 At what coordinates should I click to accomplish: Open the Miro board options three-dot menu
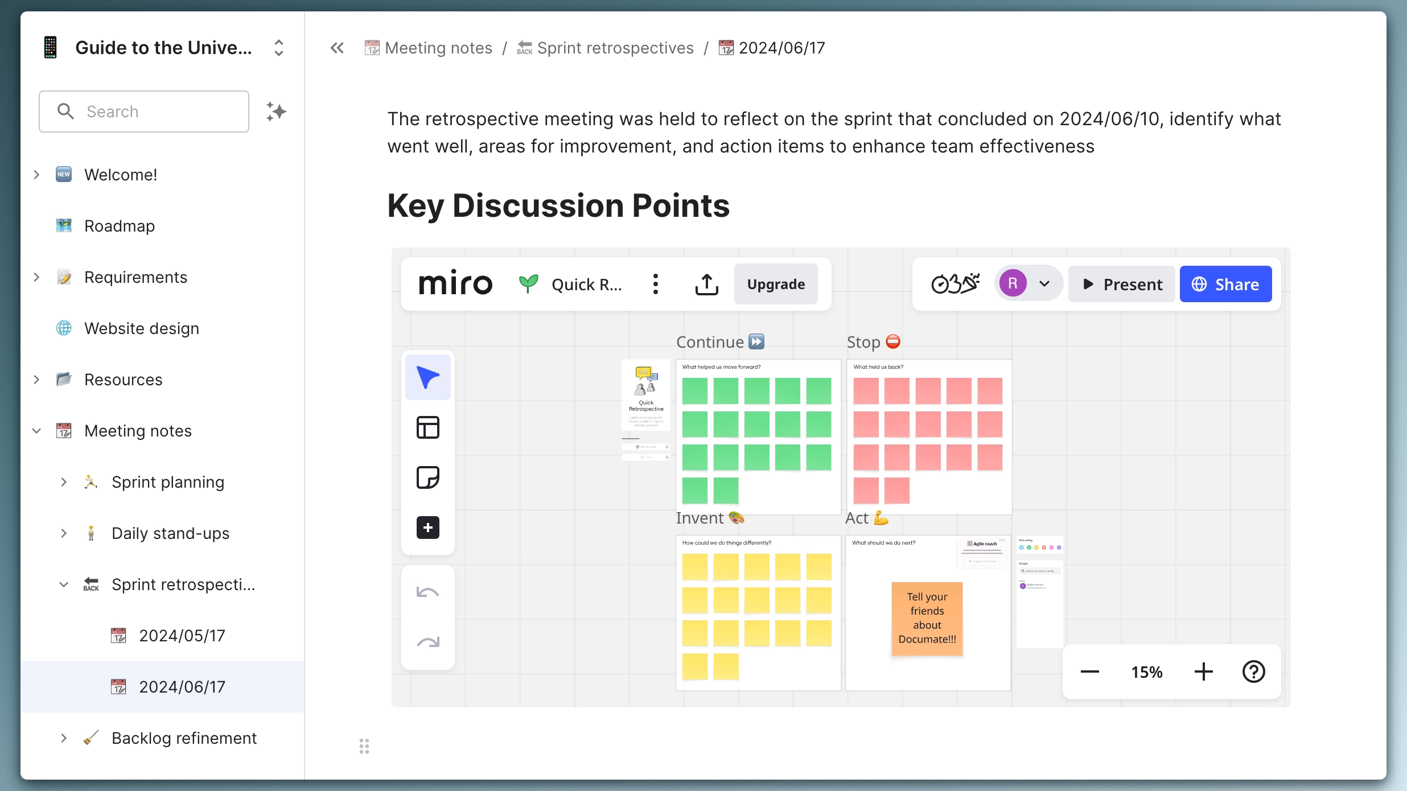[655, 283]
